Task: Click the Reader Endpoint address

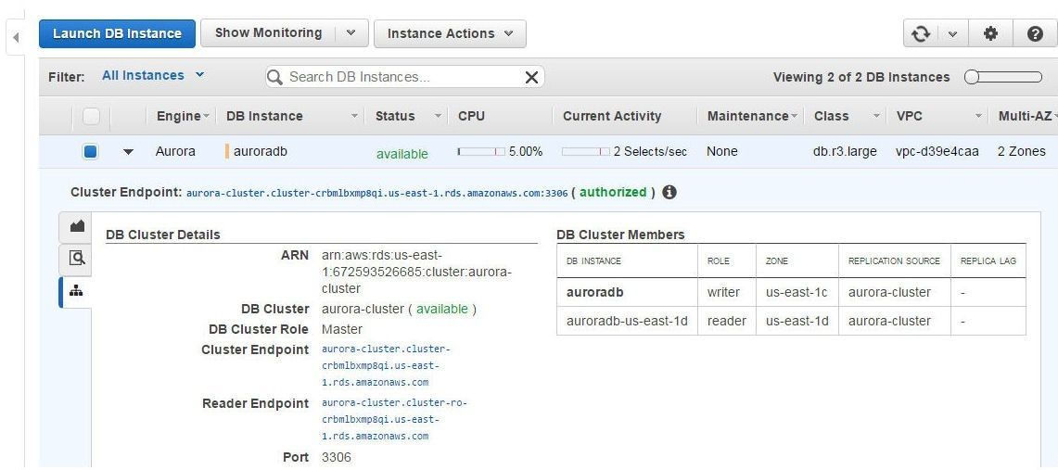Action: pos(394,419)
